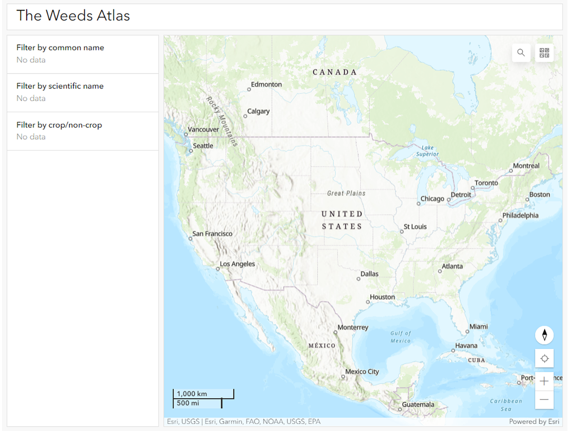Click the Chicago city marker
The width and height of the screenshot is (568, 431).
pos(418,203)
